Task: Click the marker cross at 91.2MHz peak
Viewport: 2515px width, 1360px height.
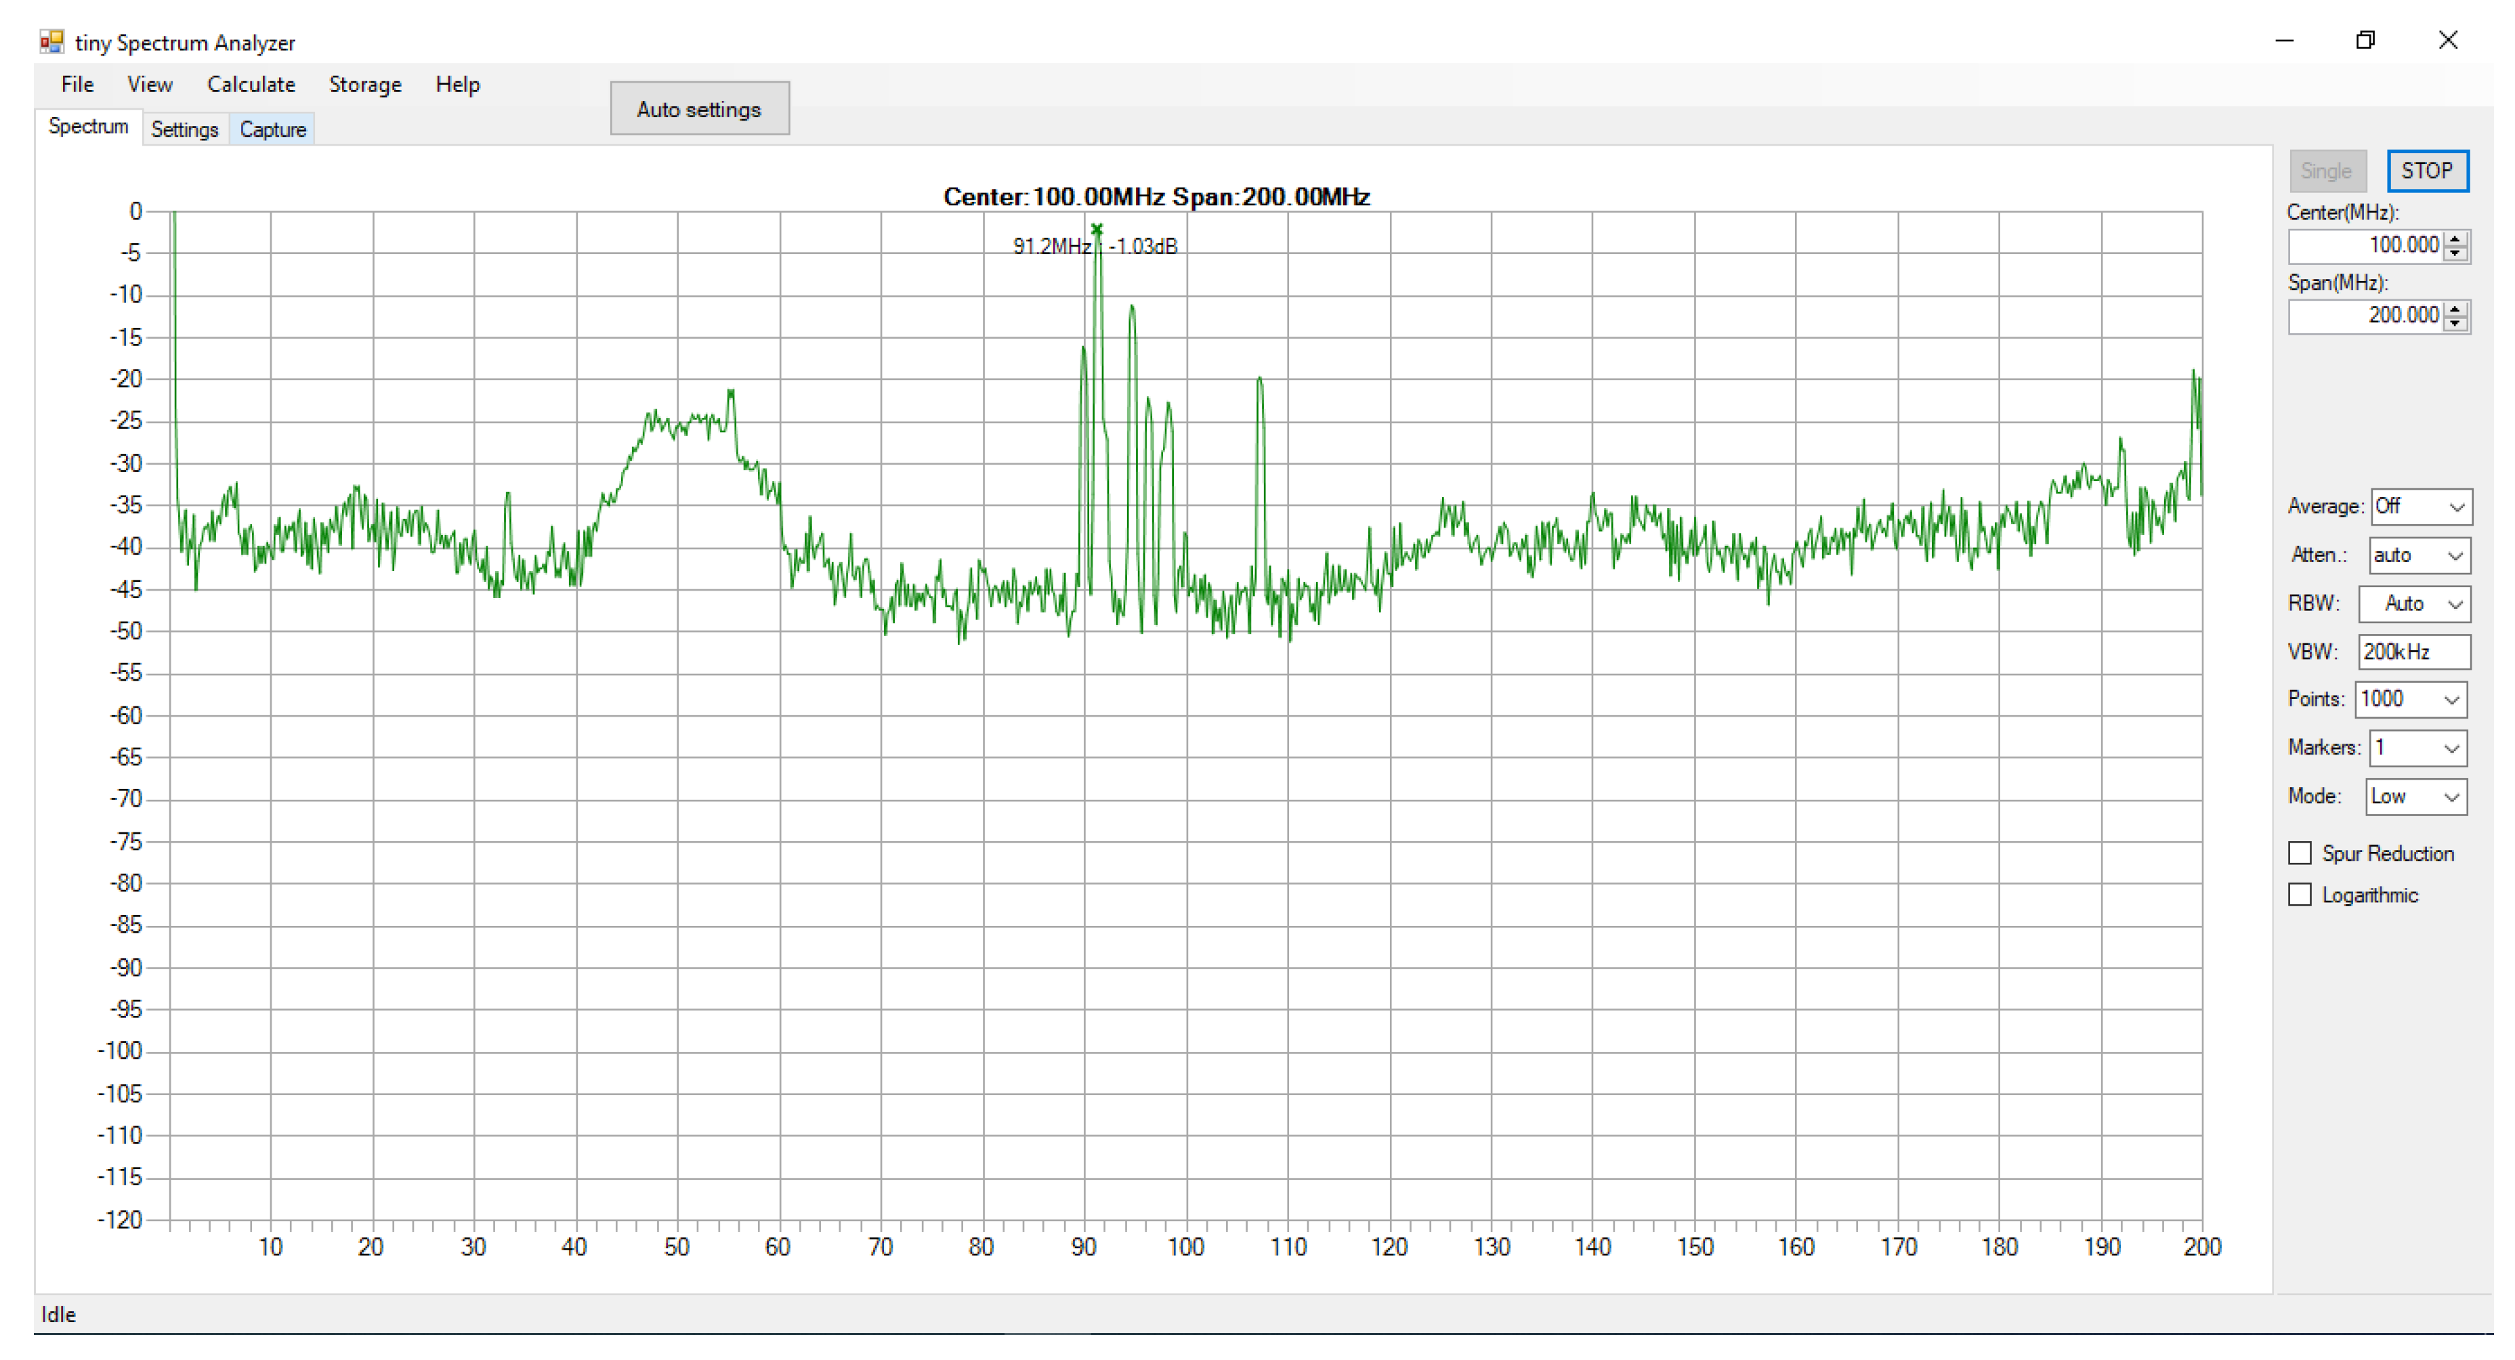Action: click(1097, 230)
